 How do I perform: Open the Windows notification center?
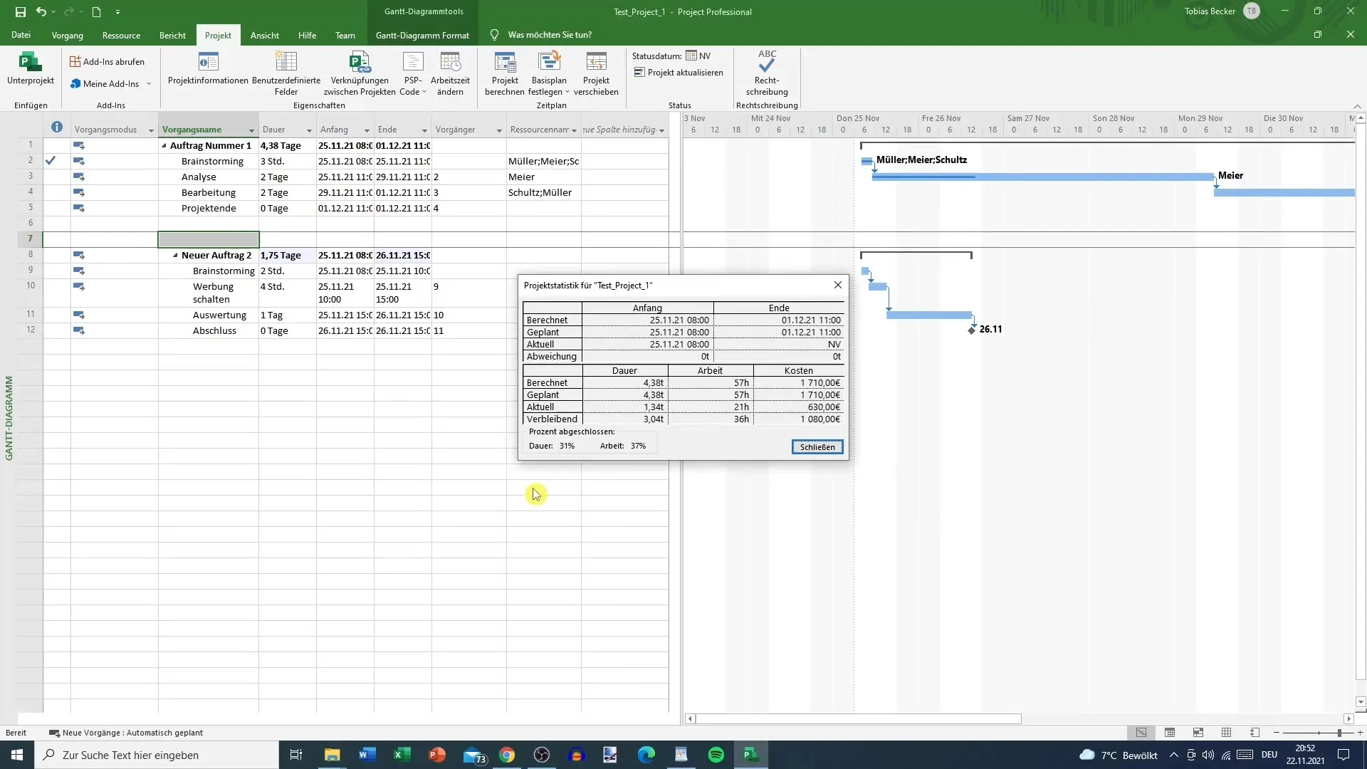[1344, 755]
